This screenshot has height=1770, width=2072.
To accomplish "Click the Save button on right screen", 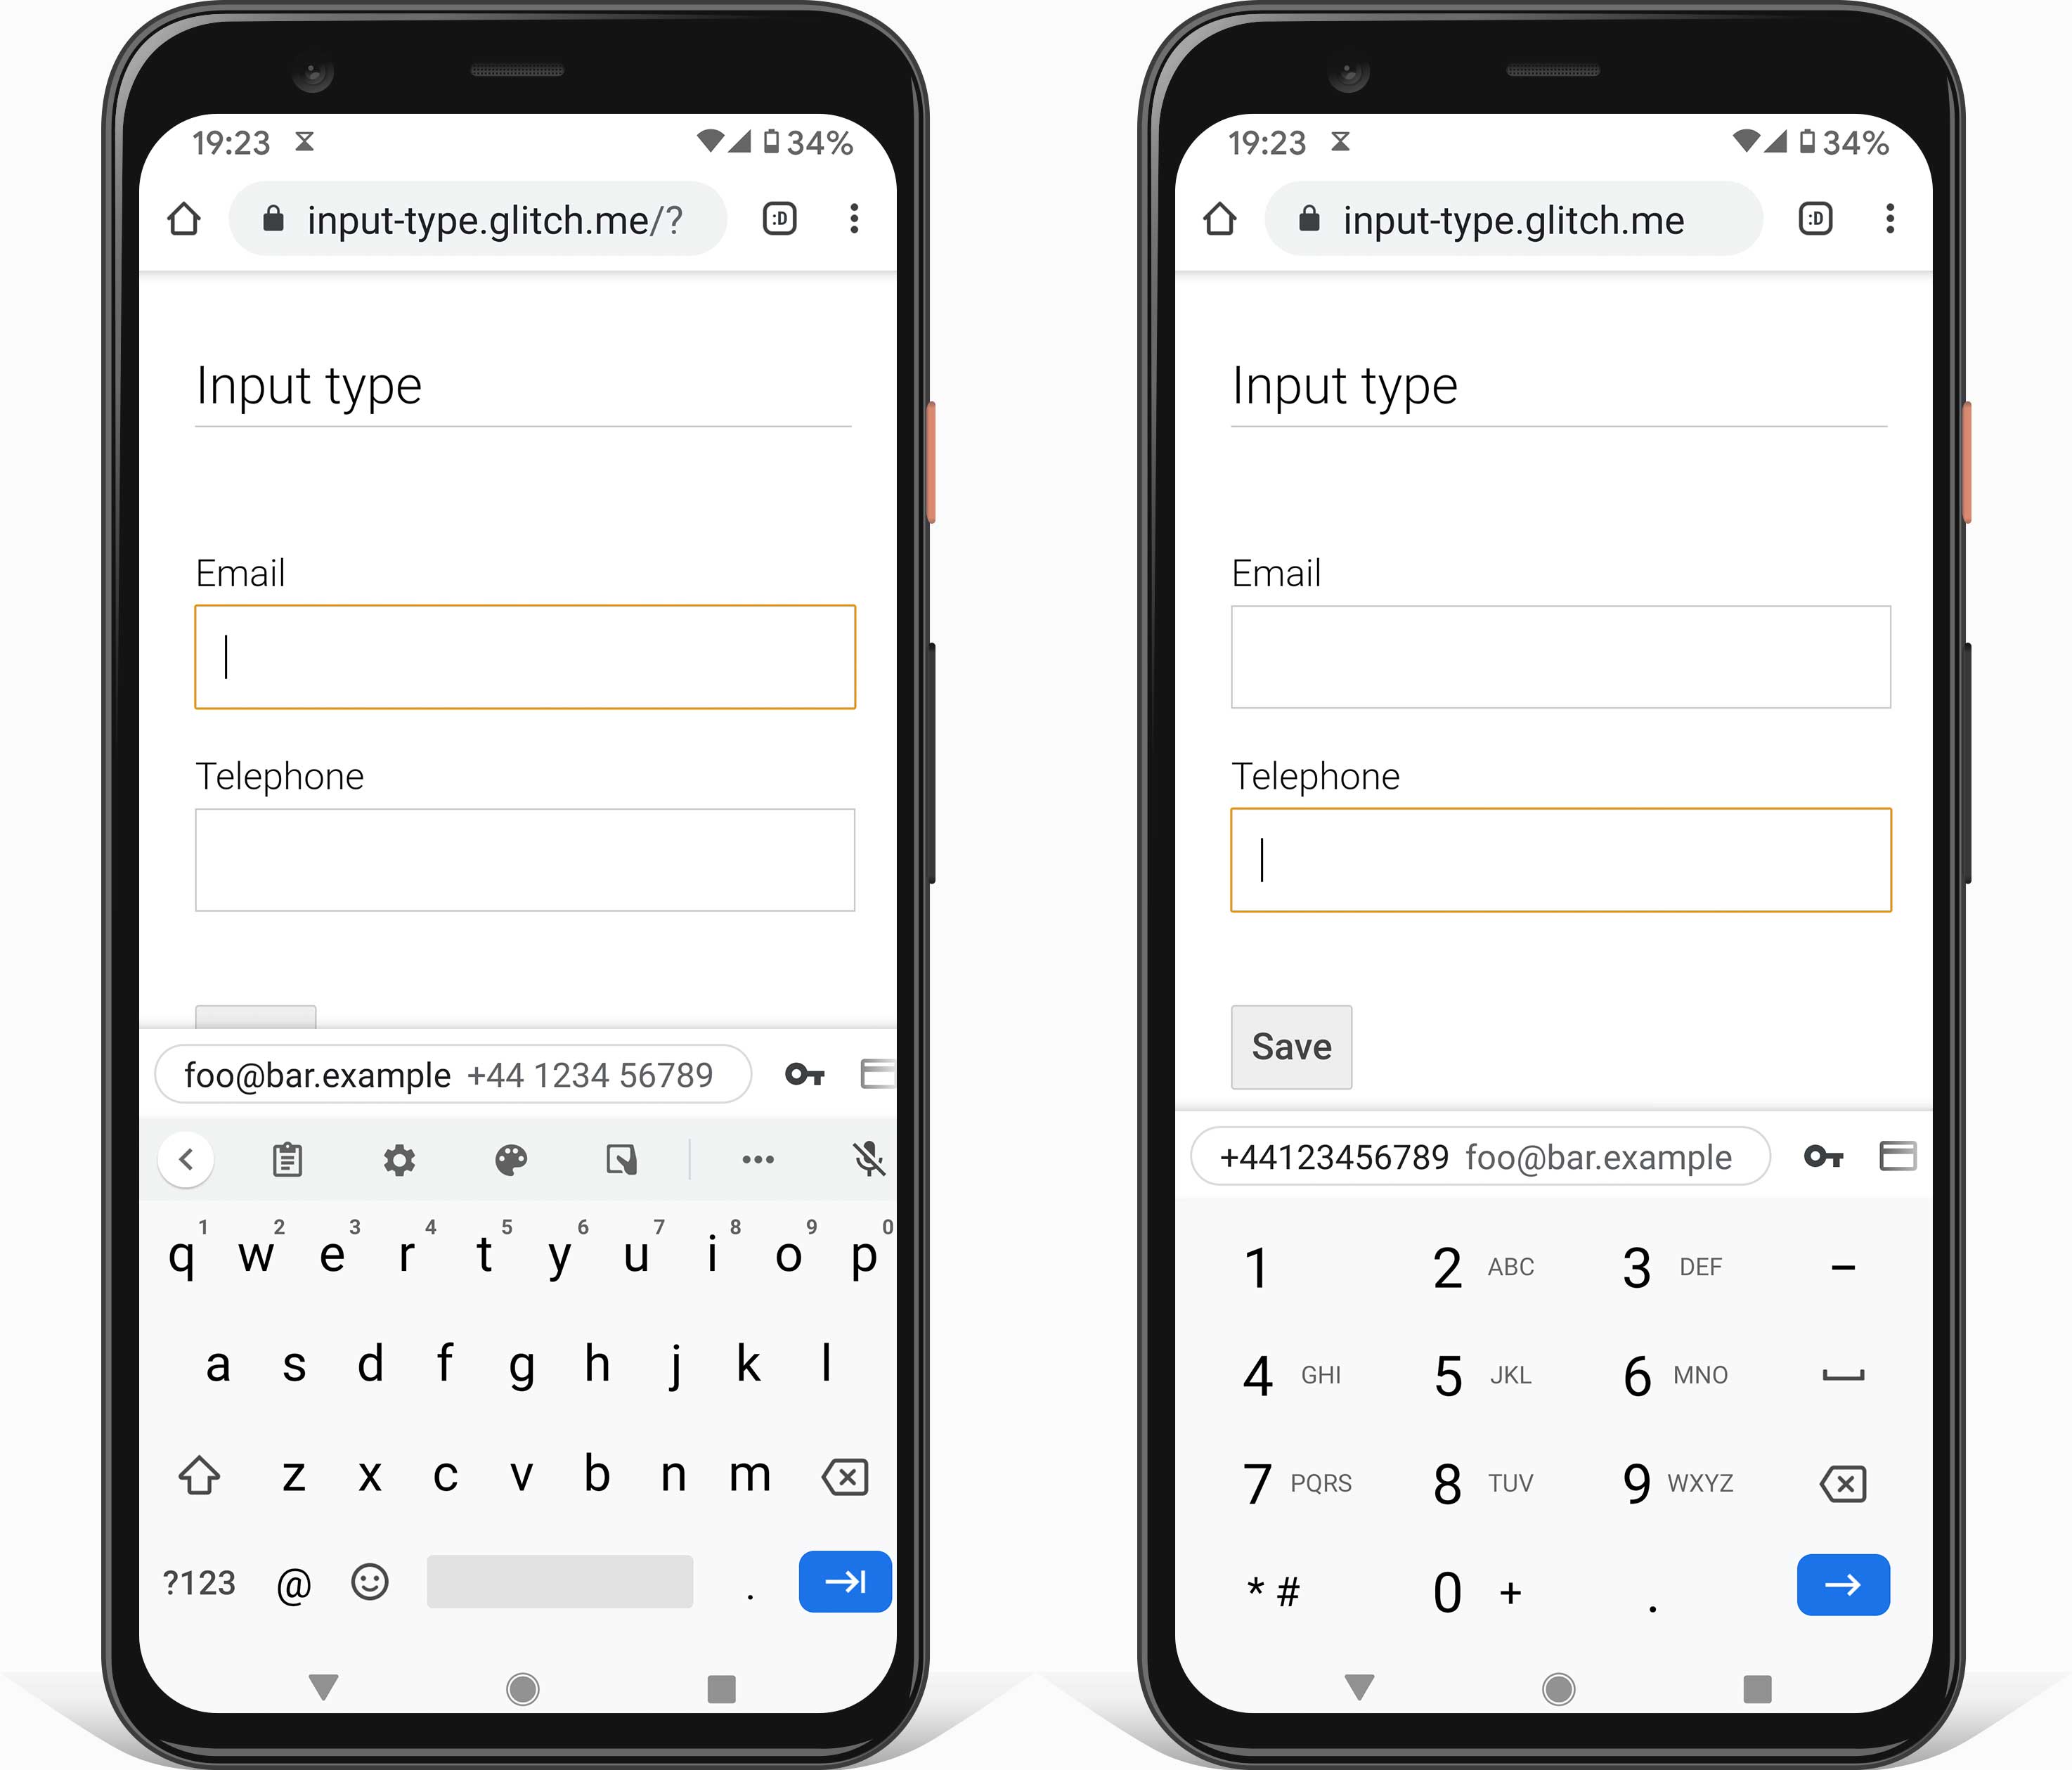I will coord(1290,1047).
